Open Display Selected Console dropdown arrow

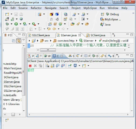pos(79,66)
